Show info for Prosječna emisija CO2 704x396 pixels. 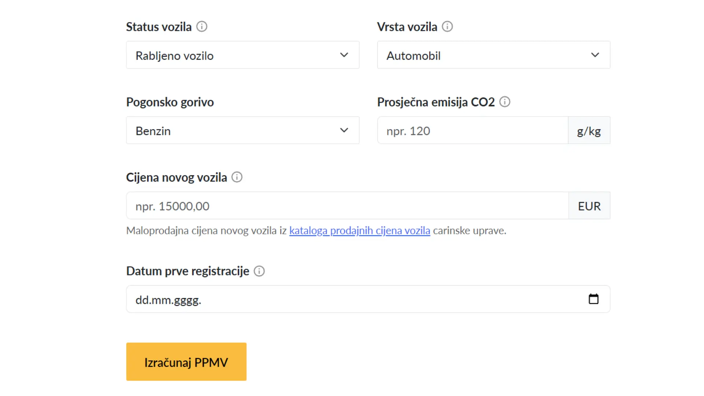pyautogui.click(x=505, y=102)
